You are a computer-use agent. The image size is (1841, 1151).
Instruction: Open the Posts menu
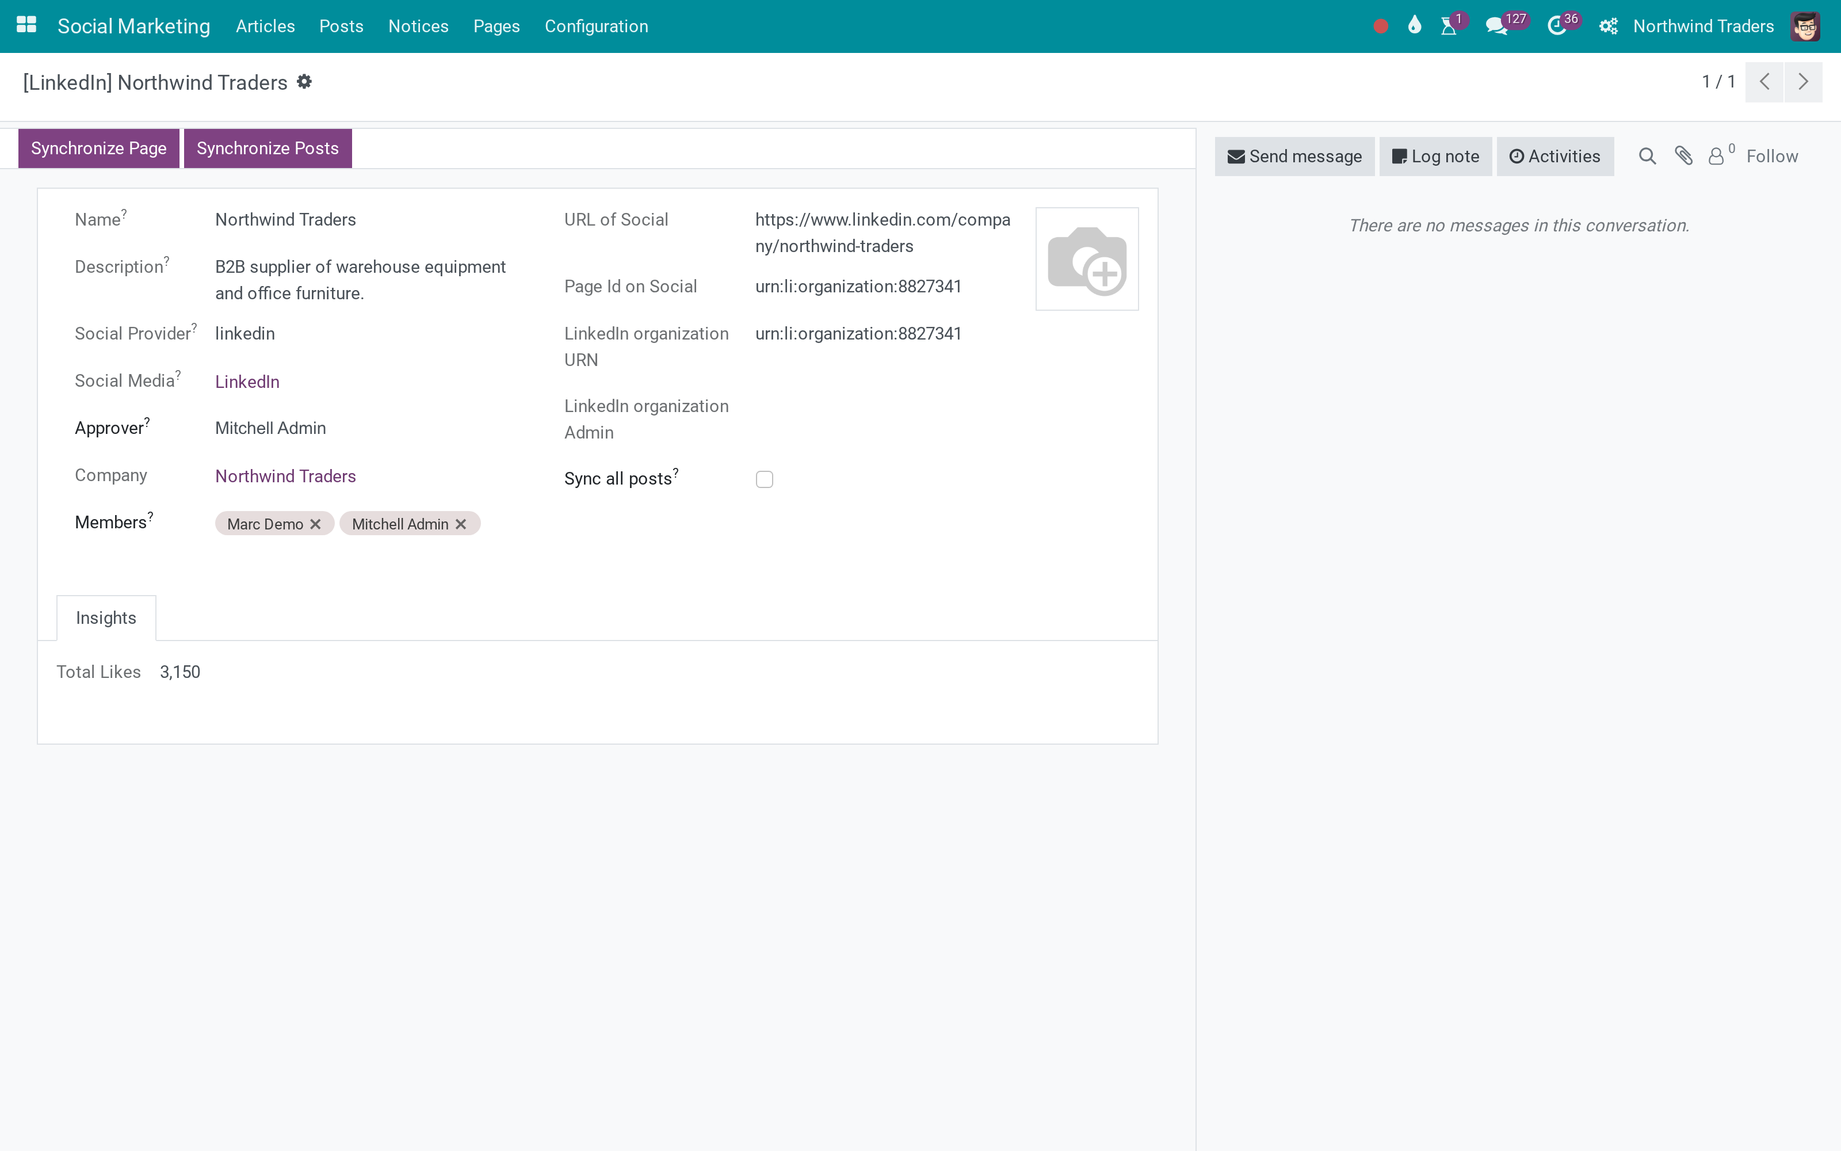[342, 26]
